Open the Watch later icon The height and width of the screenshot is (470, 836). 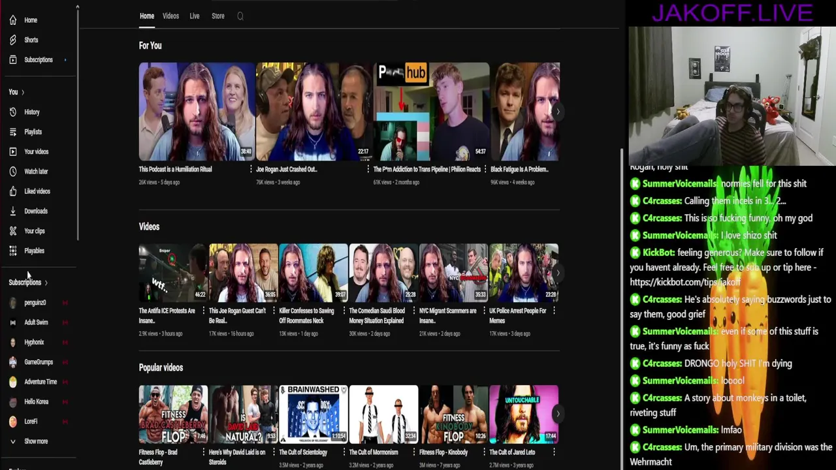coord(12,172)
